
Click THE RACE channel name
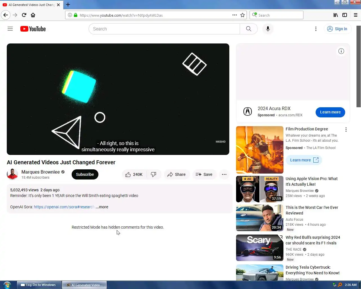(294, 249)
